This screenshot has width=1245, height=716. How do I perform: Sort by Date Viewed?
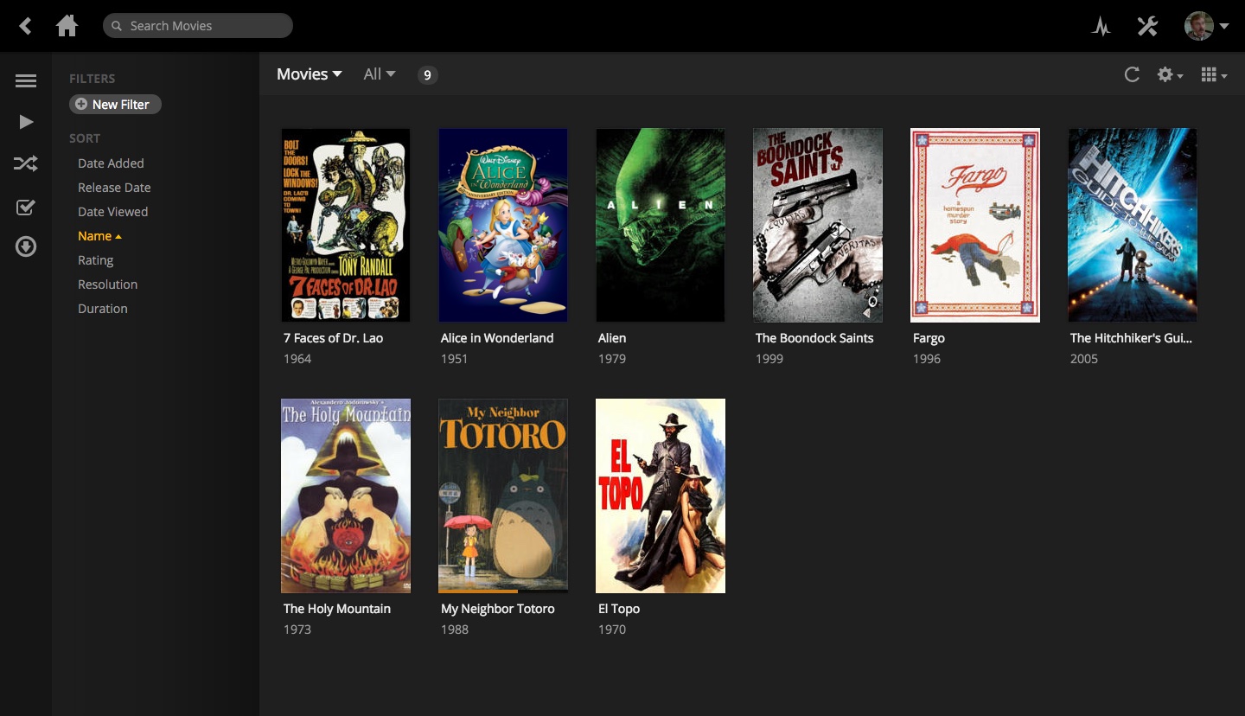pyautogui.click(x=112, y=212)
